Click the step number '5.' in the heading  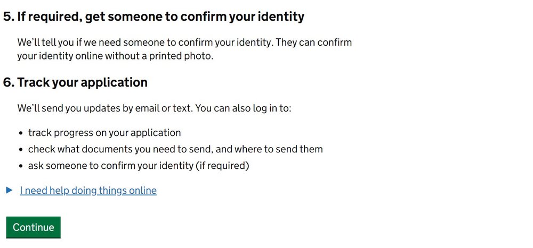coord(8,16)
